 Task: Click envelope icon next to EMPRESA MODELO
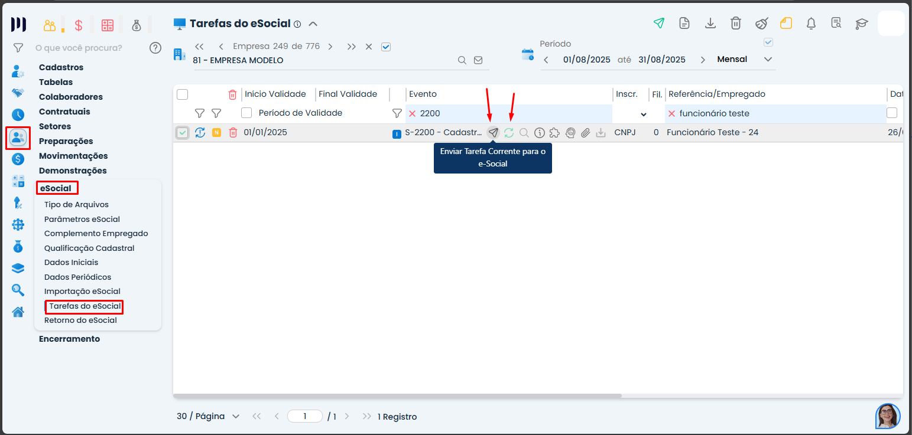(x=478, y=60)
